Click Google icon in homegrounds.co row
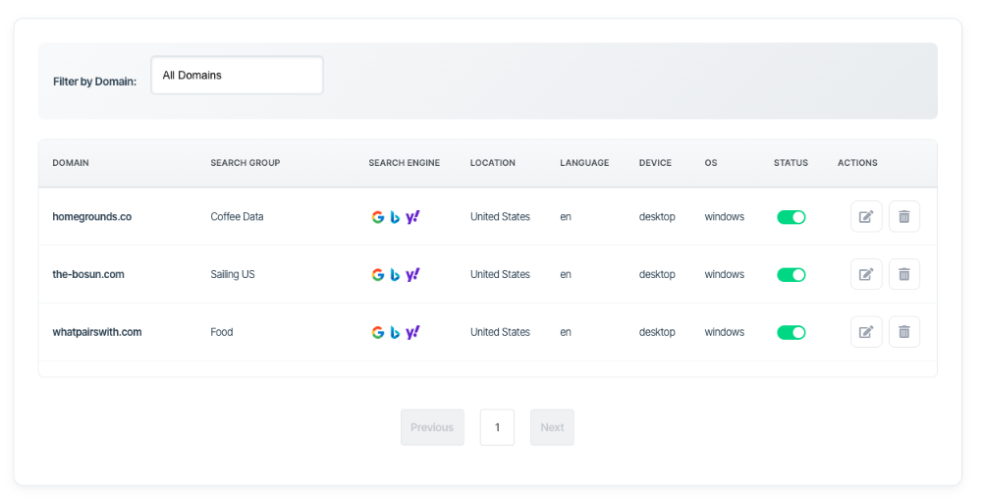The image size is (982, 500). point(378,217)
